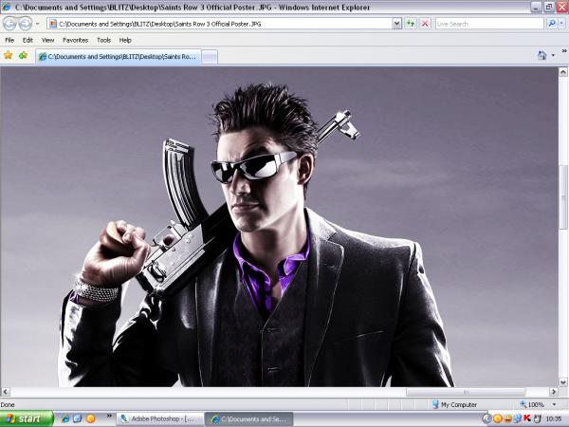Select the Saints Row poster tab
Image resolution: width=569 pixels, height=427 pixels.
119,57
